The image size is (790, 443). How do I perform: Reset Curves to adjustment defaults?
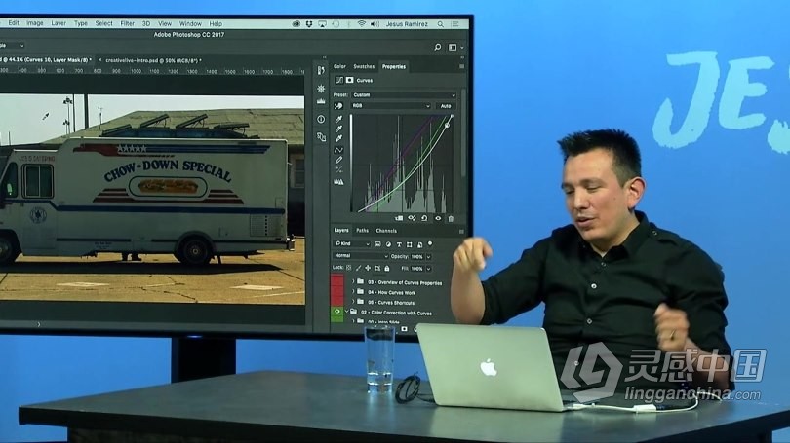(x=424, y=218)
